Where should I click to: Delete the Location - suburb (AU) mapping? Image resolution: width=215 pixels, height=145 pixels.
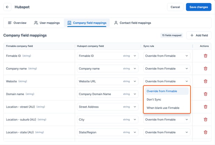pos(205,120)
